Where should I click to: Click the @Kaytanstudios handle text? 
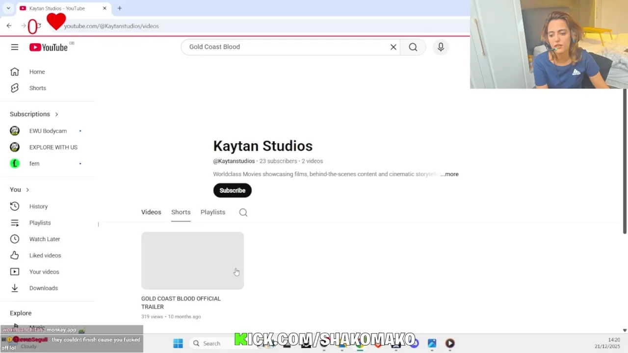coord(234,161)
